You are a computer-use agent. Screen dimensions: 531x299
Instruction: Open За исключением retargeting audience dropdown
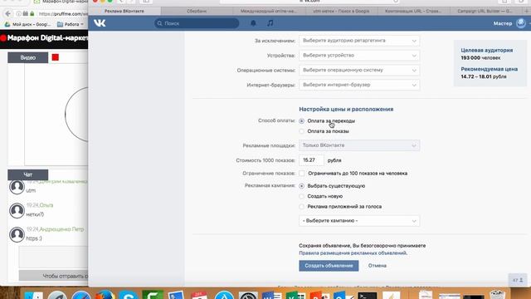pyautogui.click(x=359, y=41)
